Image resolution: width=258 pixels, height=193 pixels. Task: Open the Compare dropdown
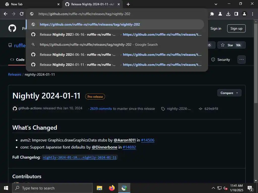point(229,93)
